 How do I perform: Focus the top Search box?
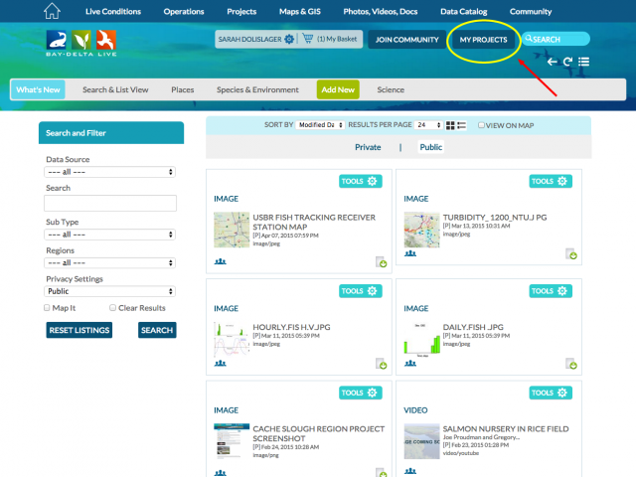(x=556, y=39)
